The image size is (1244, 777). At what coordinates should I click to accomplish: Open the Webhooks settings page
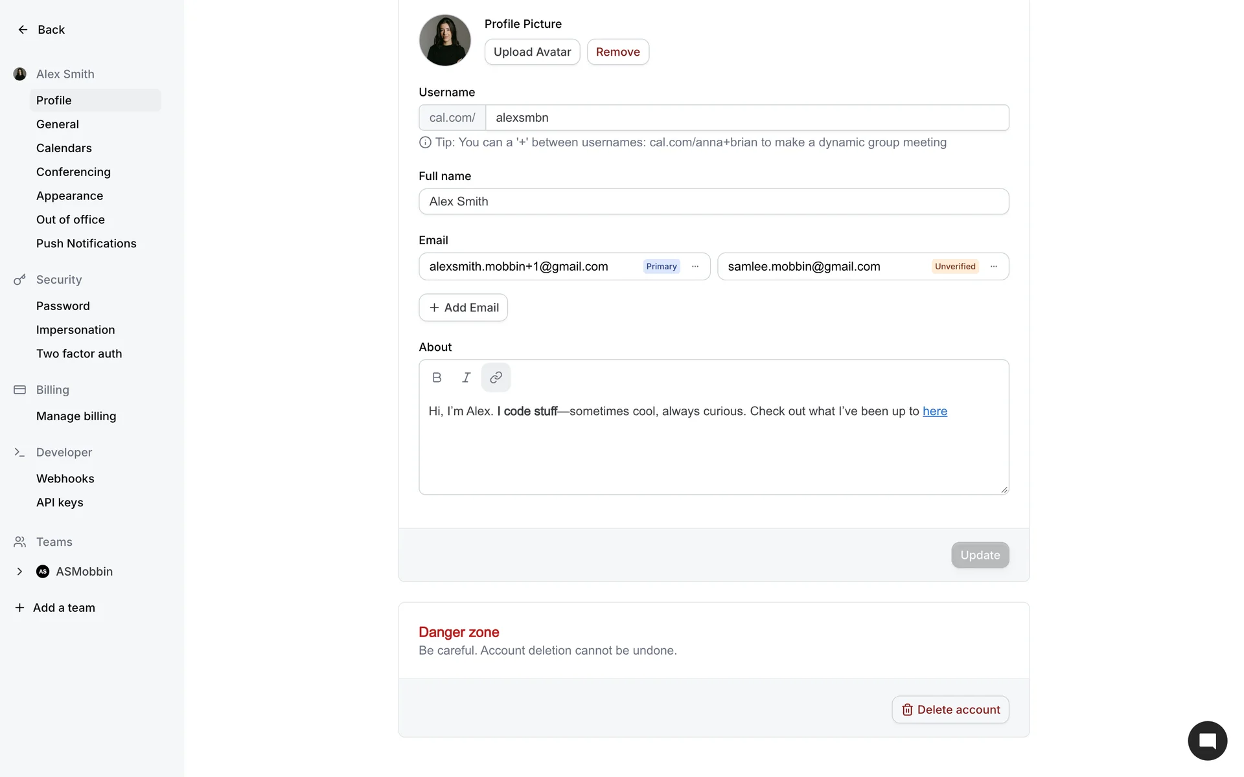pyautogui.click(x=65, y=479)
